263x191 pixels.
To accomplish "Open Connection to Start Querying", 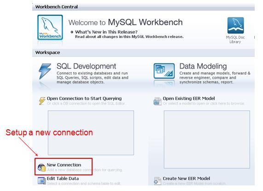I will [84, 98].
